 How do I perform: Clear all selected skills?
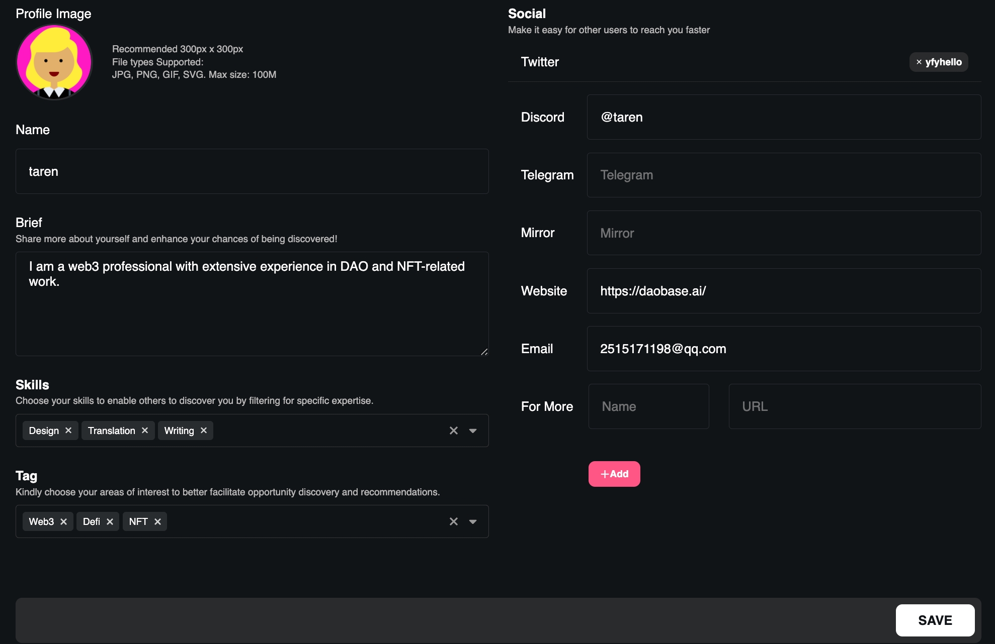pyautogui.click(x=454, y=431)
